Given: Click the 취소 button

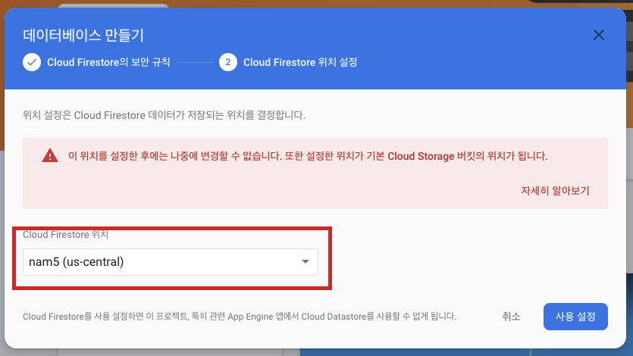Looking at the screenshot, I should (x=511, y=317).
